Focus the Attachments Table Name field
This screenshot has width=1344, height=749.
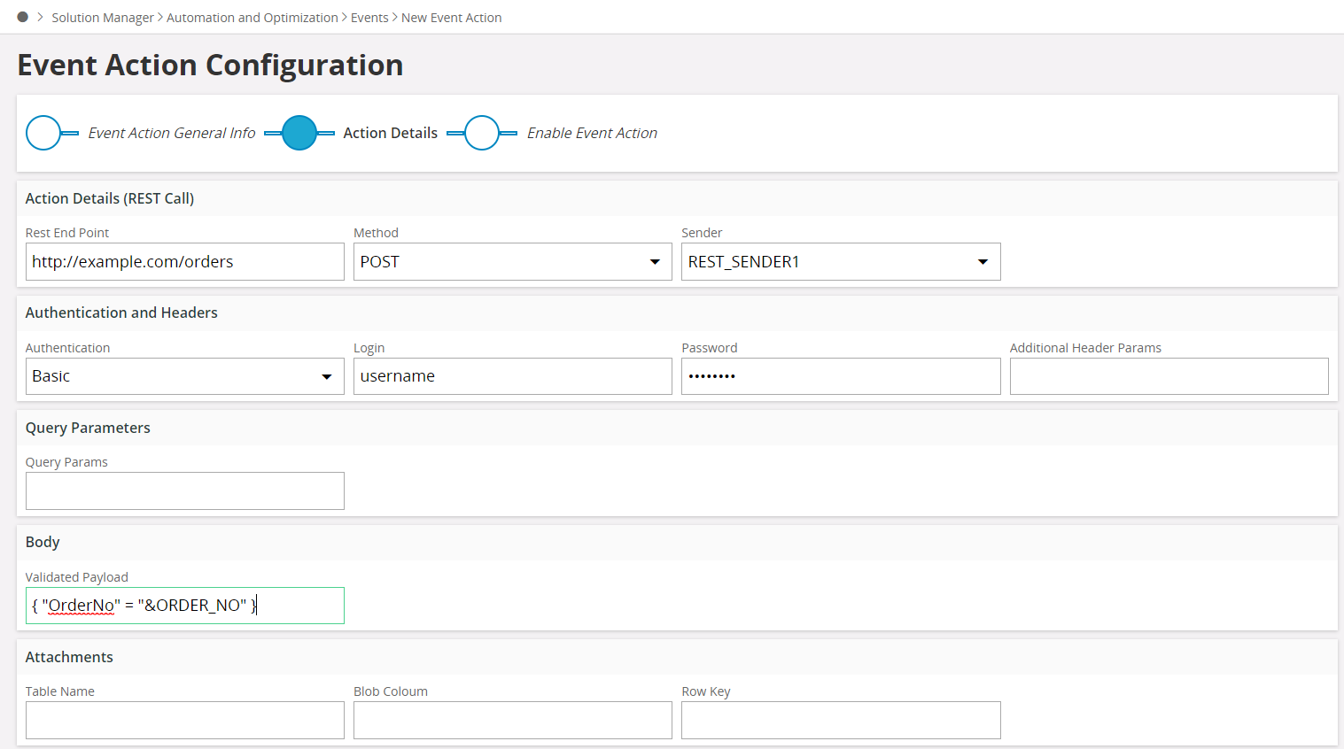pyautogui.click(x=184, y=721)
